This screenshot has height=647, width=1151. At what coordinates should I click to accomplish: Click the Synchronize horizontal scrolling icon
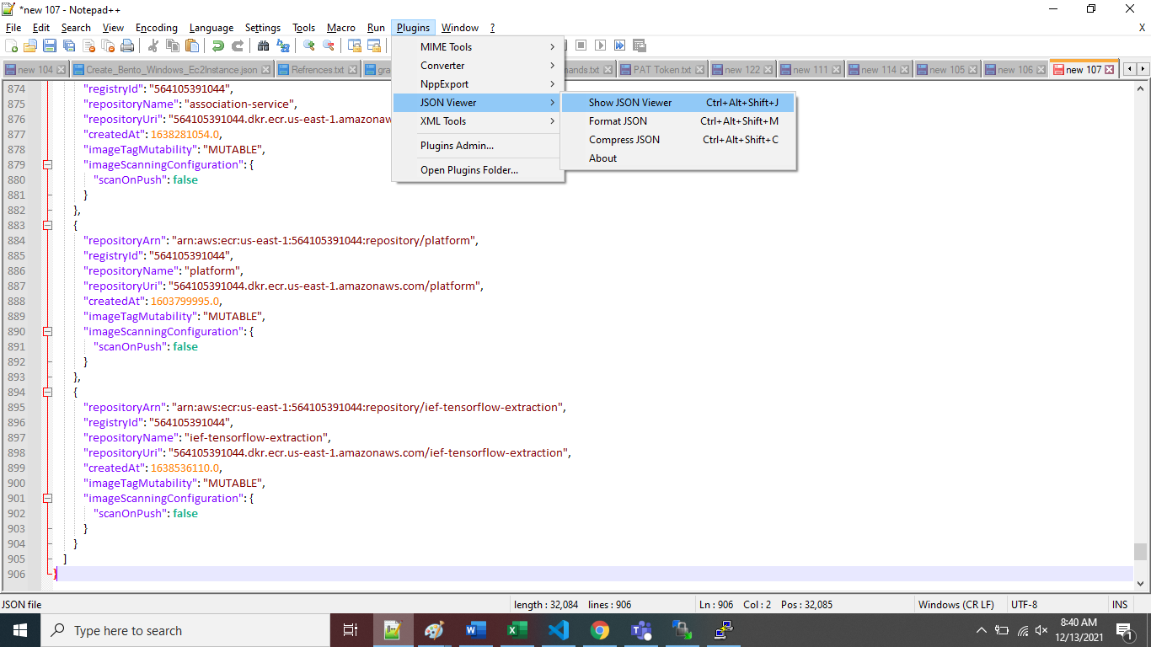(374, 45)
